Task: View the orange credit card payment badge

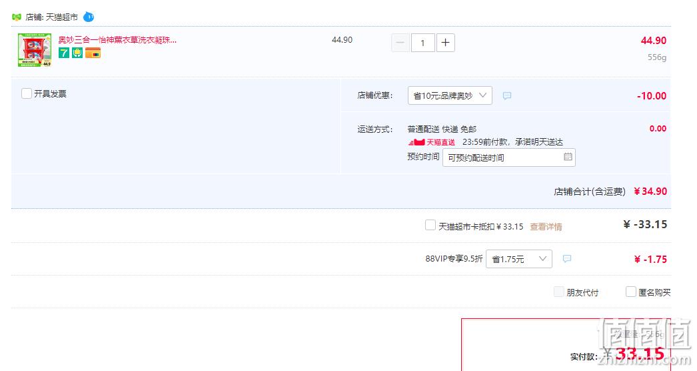Action: pyautogui.click(x=93, y=53)
